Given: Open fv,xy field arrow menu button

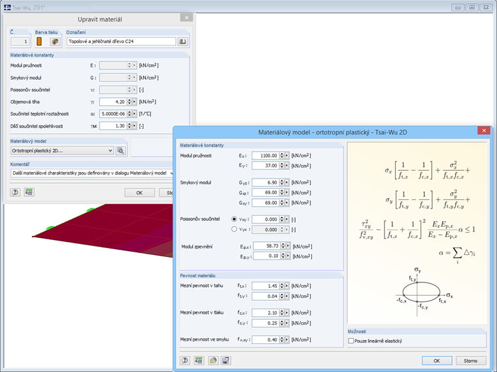Looking at the screenshot, I should (287, 340).
